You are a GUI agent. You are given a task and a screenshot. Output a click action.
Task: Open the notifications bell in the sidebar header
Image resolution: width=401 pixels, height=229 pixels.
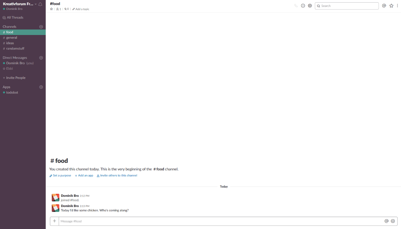[40, 4]
